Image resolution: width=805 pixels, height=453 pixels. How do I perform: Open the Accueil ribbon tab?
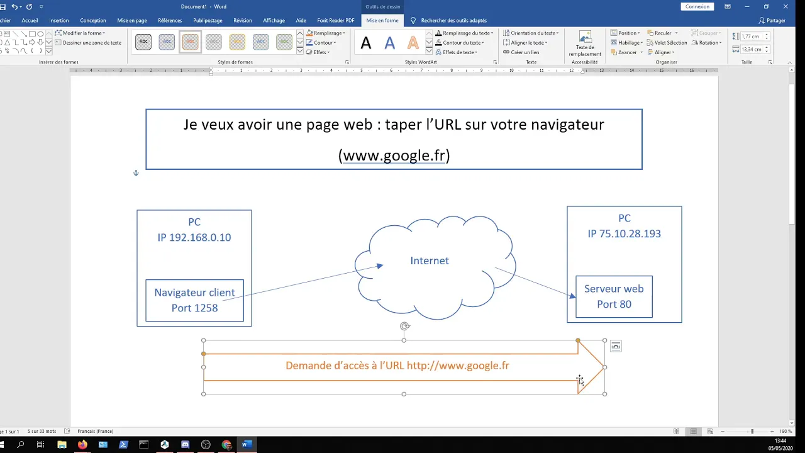tap(30, 21)
